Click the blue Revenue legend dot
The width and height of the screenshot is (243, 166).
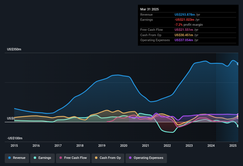9,158
